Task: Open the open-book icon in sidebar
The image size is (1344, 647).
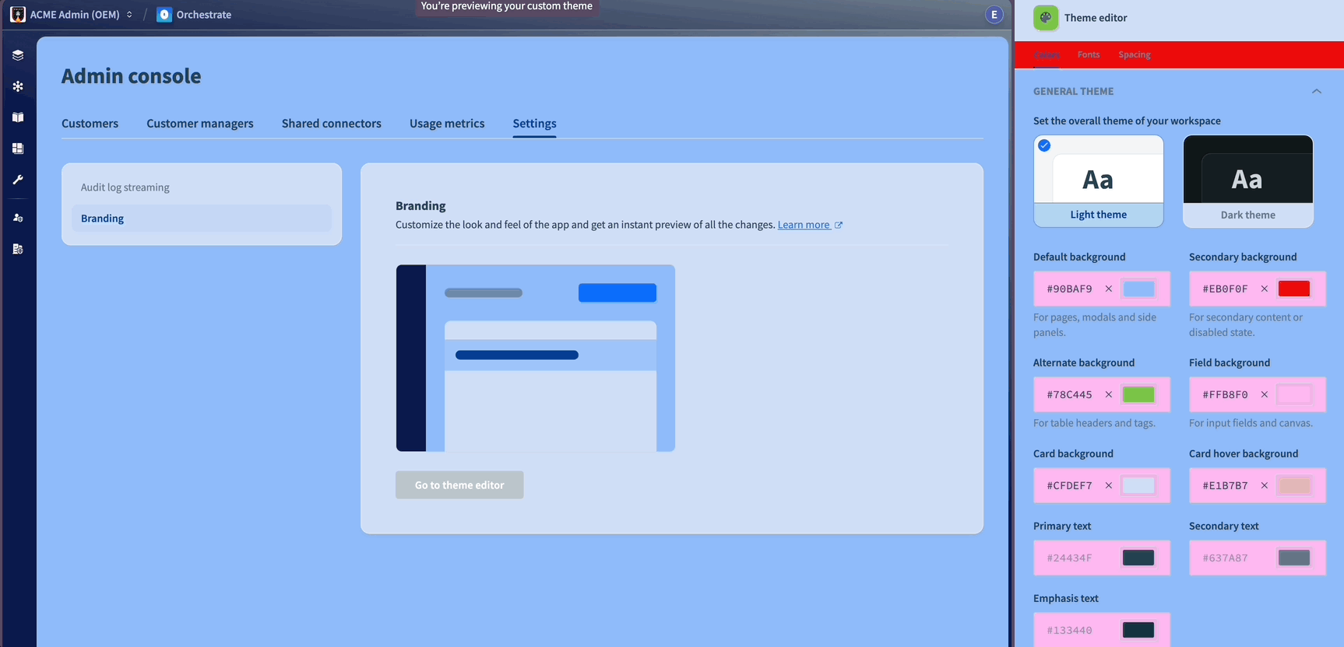Action: pyautogui.click(x=18, y=117)
